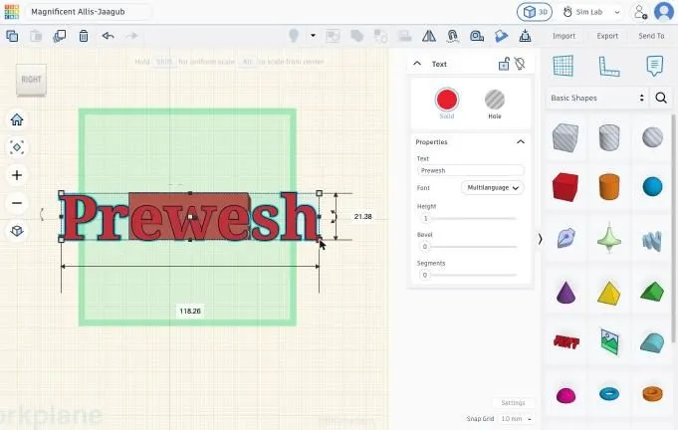The width and height of the screenshot is (678, 430).
Task: Select the gray Cylinder hole shape
Action: [609, 137]
